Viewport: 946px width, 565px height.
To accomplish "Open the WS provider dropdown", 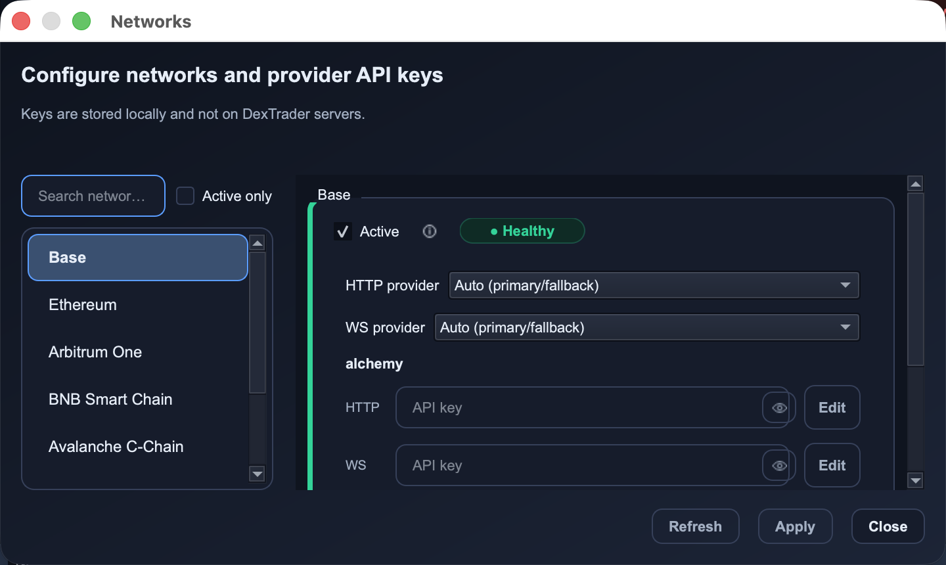I will pyautogui.click(x=646, y=327).
